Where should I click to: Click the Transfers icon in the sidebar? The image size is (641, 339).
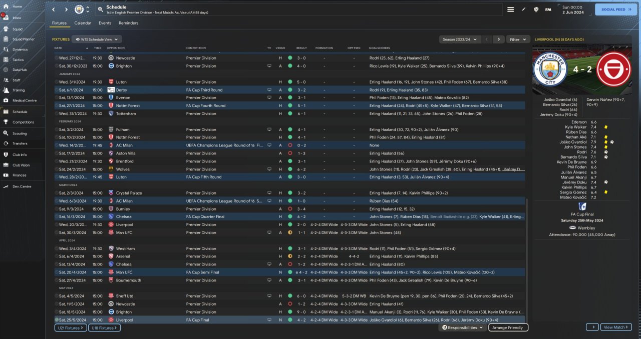[x=7, y=143]
